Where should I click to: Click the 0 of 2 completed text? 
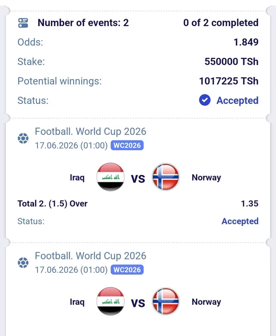coord(221,23)
